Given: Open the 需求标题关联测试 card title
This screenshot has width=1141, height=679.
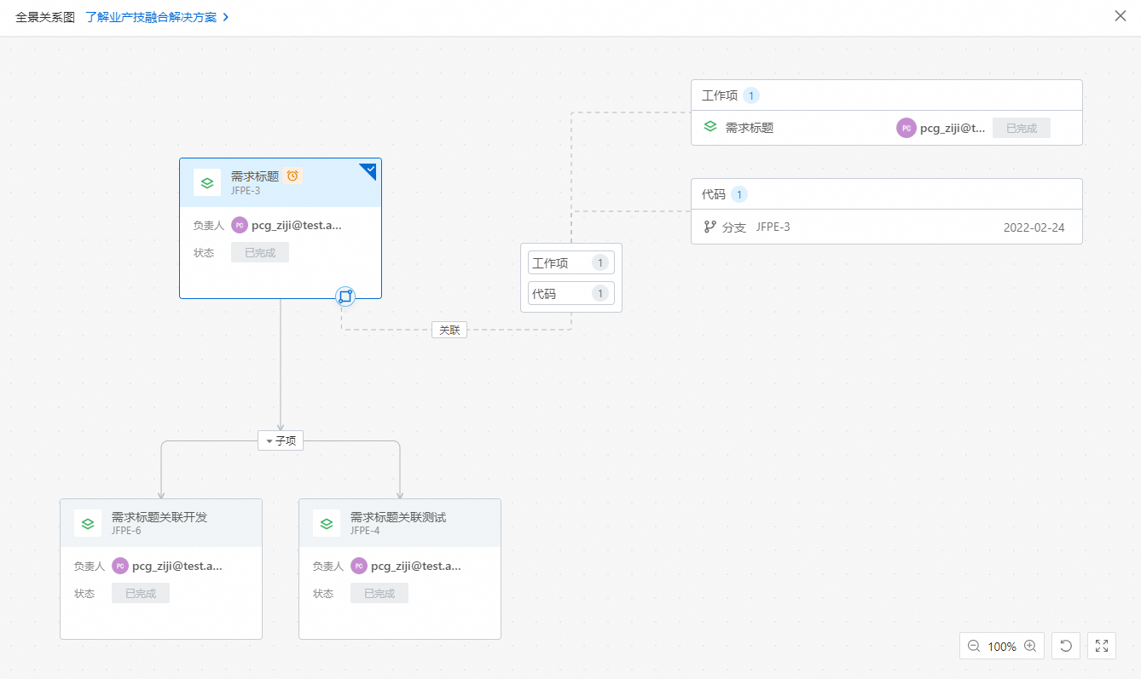Looking at the screenshot, I should [x=398, y=517].
